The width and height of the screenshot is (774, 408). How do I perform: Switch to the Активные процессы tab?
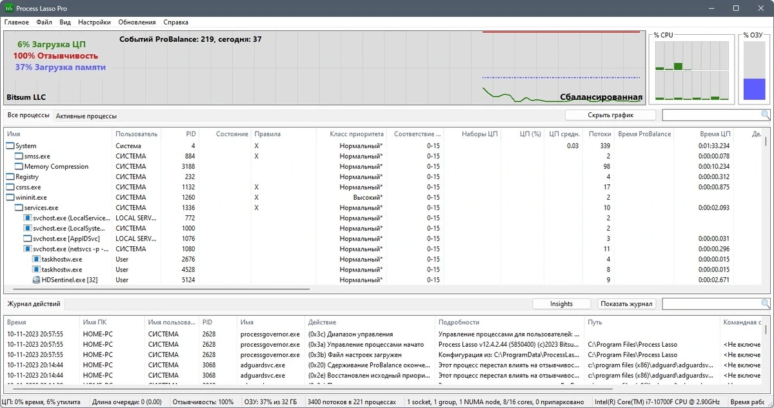click(x=86, y=117)
